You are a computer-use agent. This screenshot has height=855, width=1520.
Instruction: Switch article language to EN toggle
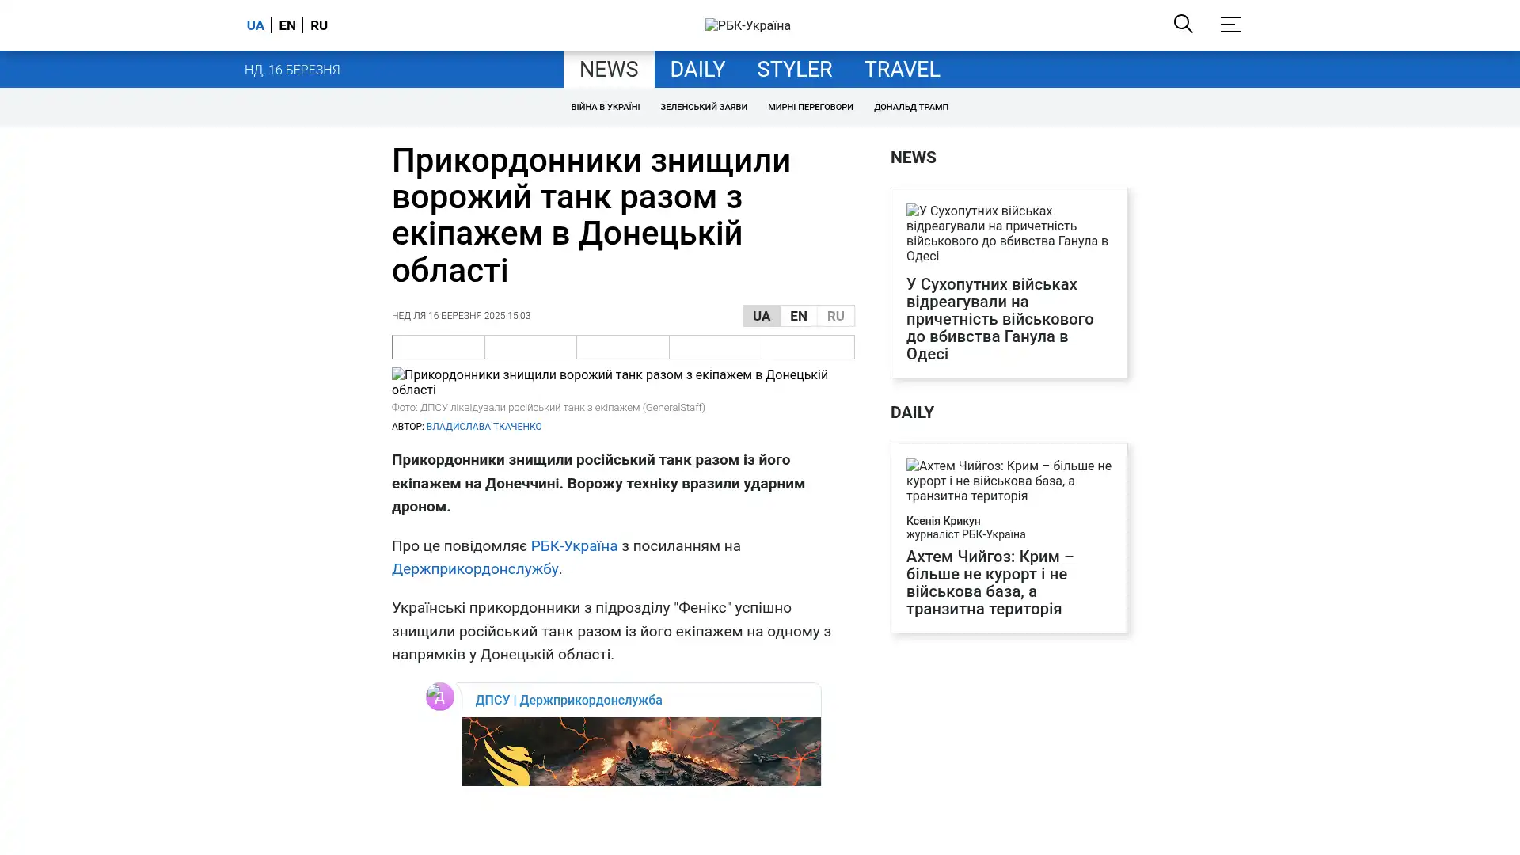pyautogui.click(x=798, y=316)
